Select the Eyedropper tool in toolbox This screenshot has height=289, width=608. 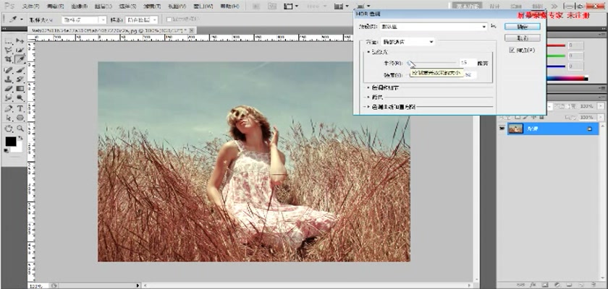click(20, 59)
